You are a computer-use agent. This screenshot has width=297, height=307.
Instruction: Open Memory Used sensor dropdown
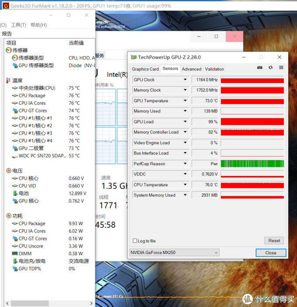[185, 111]
